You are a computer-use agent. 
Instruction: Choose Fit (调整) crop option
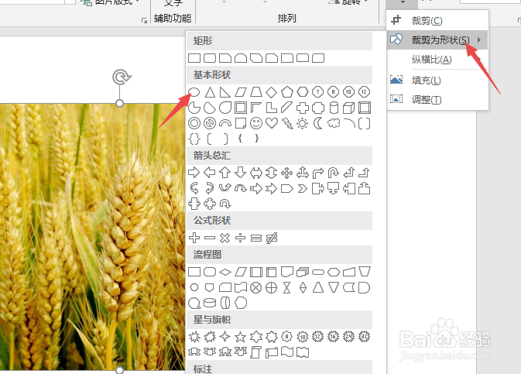pyautogui.click(x=437, y=99)
